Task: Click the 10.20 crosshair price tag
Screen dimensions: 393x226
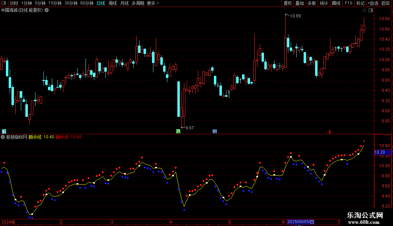Action: pyautogui.click(x=383, y=152)
